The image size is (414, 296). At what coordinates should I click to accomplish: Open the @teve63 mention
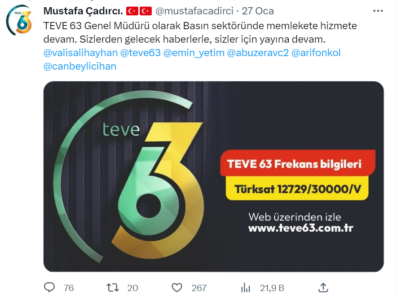[141, 53]
